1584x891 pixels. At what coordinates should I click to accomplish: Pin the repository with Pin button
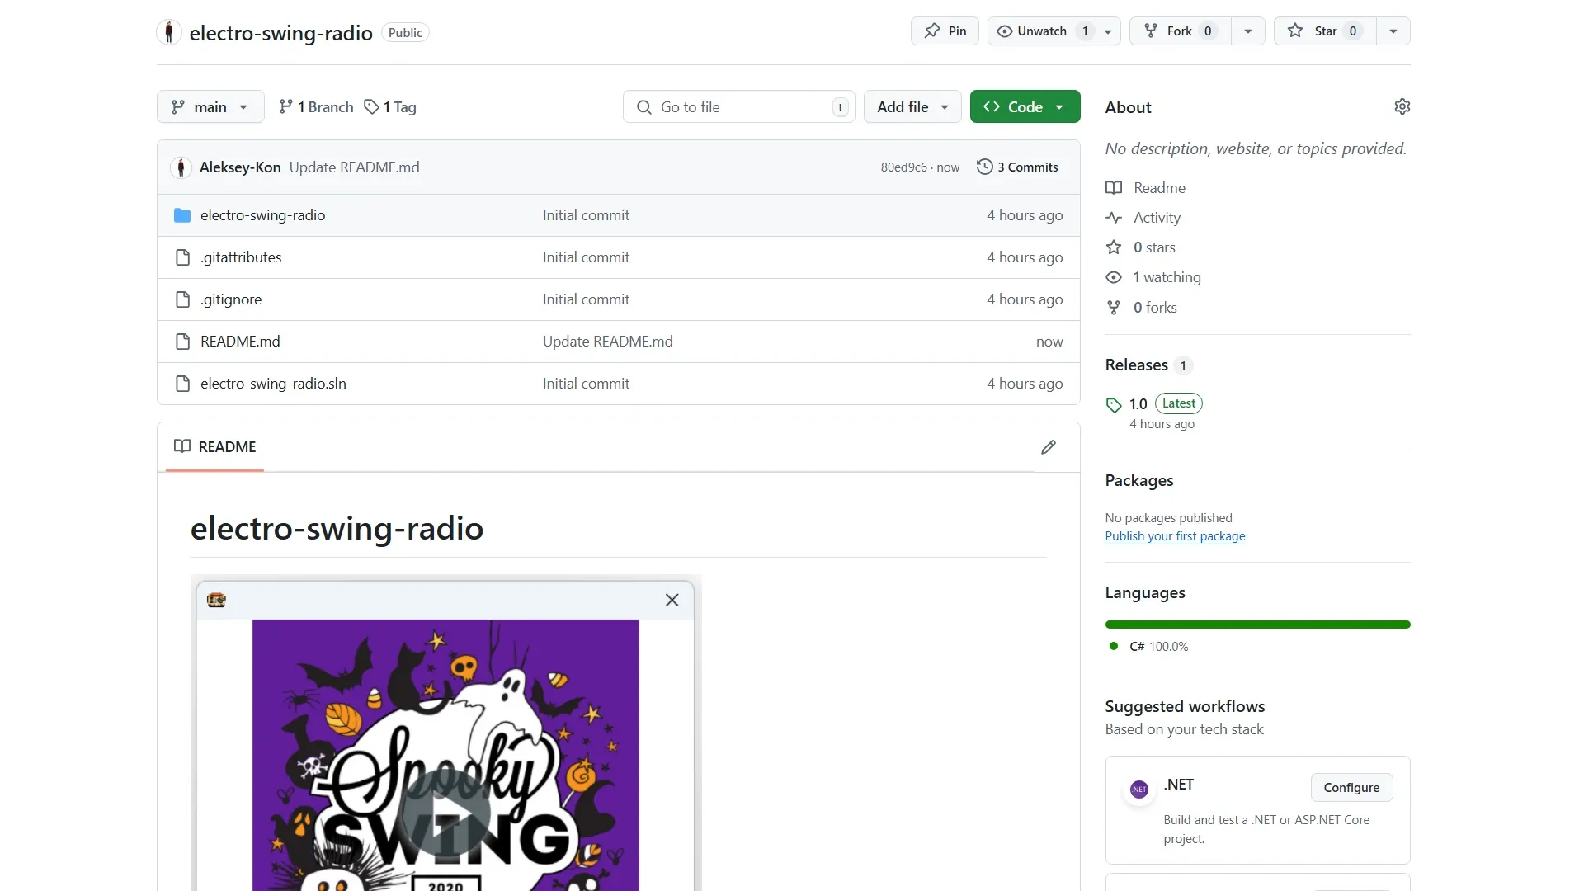pos(945,31)
